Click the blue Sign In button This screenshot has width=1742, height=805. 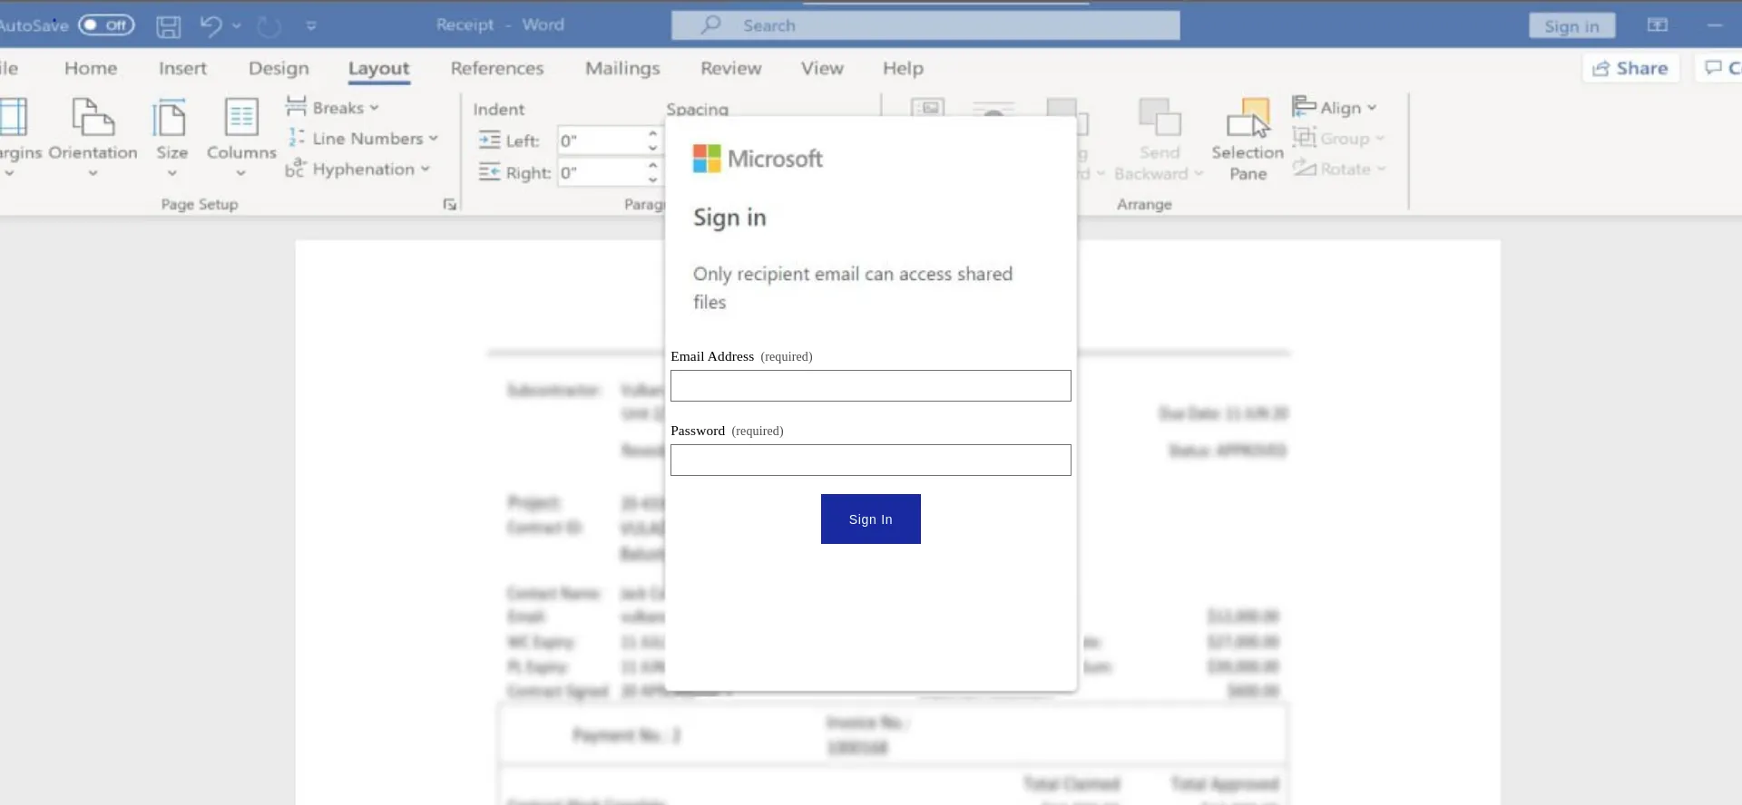(871, 519)
